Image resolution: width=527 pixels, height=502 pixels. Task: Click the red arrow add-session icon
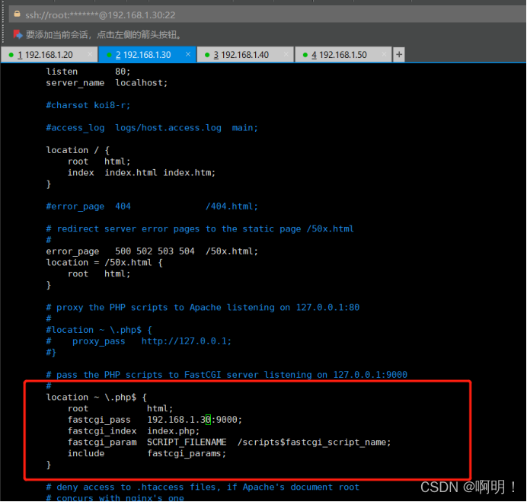pyautogui.click(x=18, y=34)
